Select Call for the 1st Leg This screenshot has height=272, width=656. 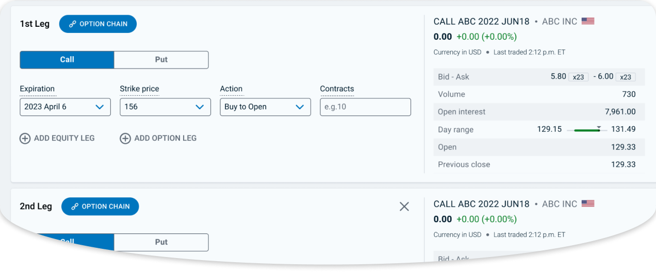(x=67, y=60)
